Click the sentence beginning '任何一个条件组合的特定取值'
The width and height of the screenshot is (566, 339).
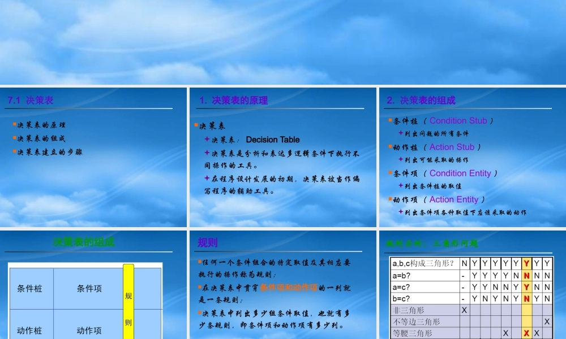tap(275, 268)
